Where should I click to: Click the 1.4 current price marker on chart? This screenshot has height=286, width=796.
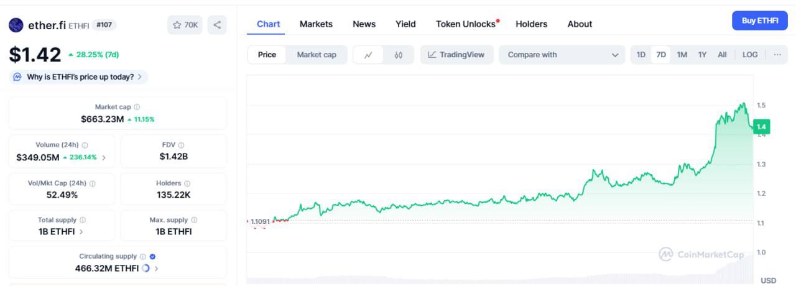point(761,127)
